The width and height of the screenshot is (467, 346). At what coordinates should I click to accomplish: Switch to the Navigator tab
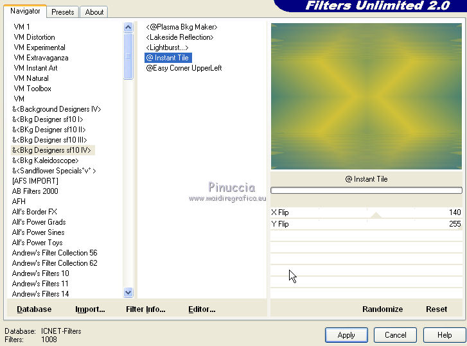pos(25,11)
